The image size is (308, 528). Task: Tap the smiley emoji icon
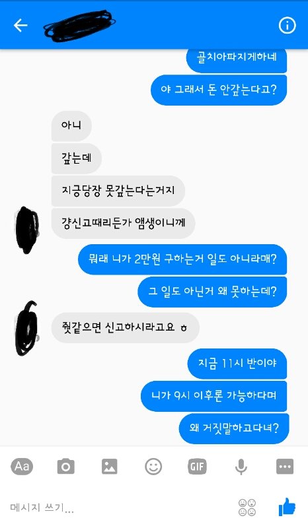153,467
